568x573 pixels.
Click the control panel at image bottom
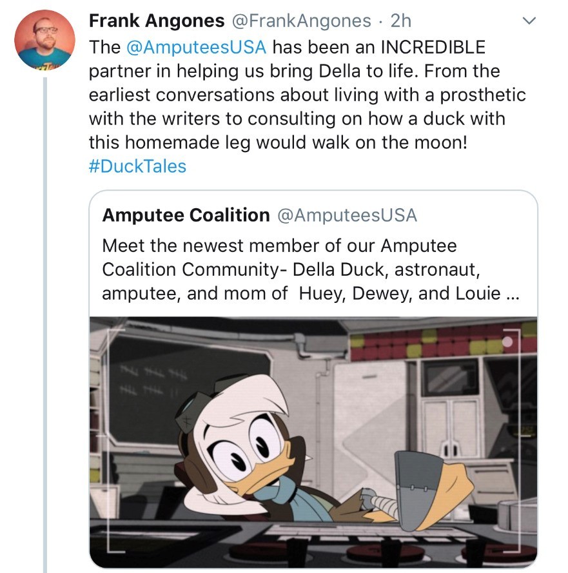pos(313,545)
